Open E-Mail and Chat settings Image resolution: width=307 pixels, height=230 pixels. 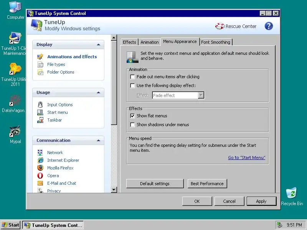(x=62, y=183)
